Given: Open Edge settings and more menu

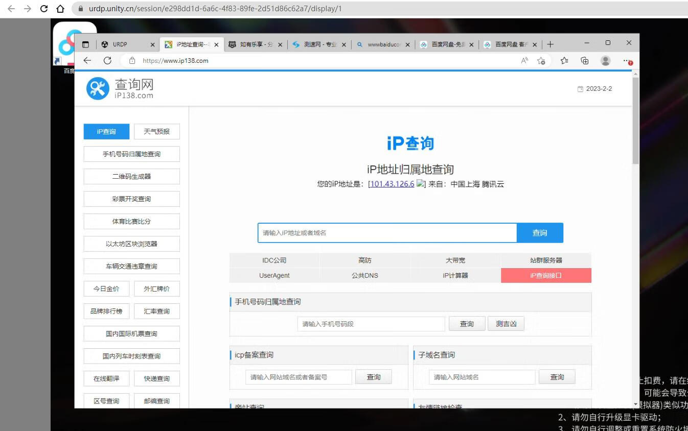Looking at the screenshot, I should point(627,61).
